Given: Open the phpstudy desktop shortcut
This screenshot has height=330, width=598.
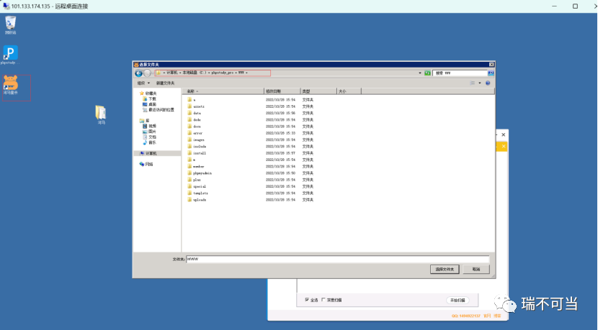Looking at the screenshot, I should pos(10,55).
